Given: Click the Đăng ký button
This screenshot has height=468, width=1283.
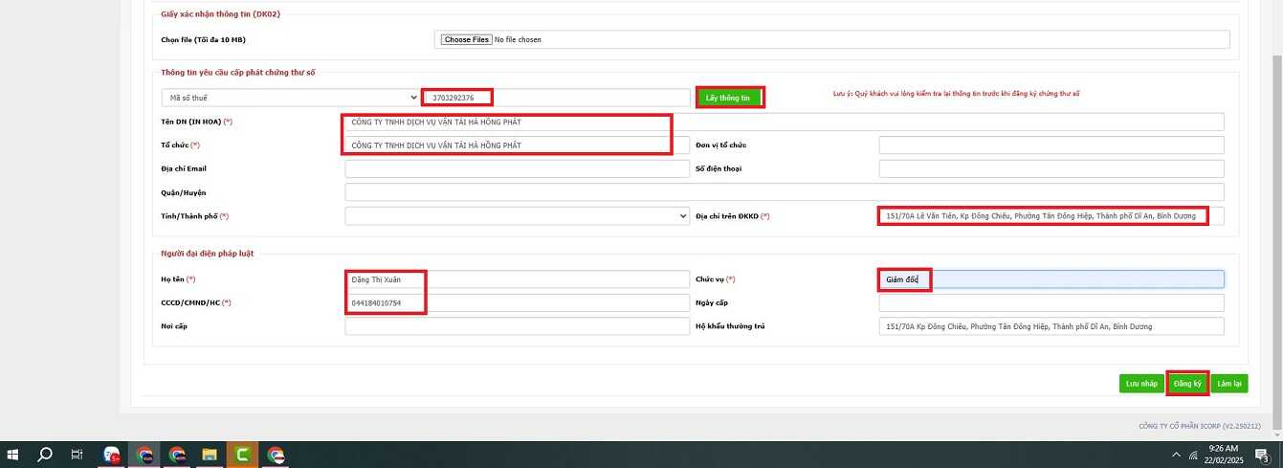Looking at the screenshot, I should click(x=1187, y=383).
